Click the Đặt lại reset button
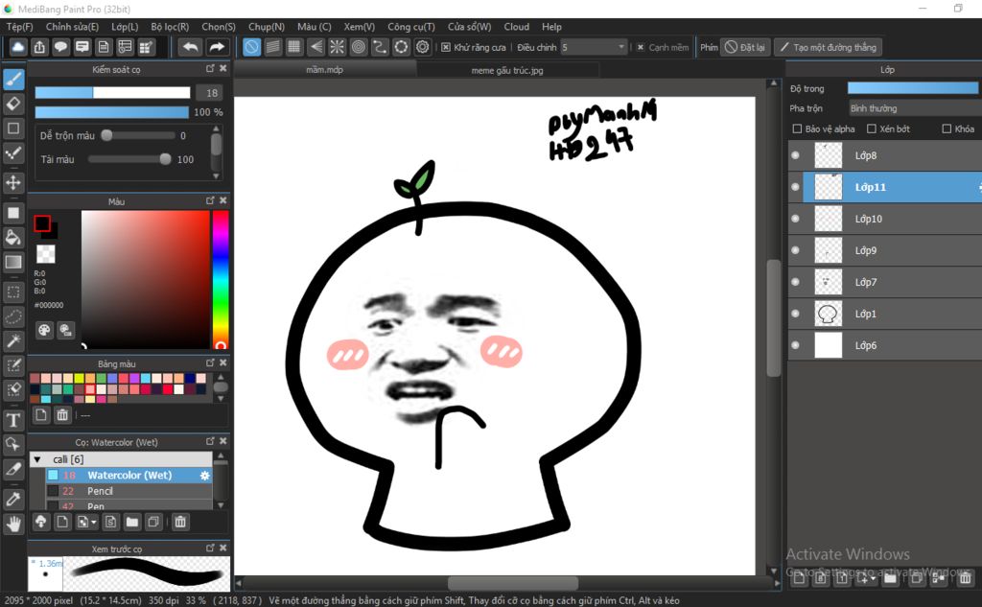Image resolution: width=982 pixels, height=607 pixels. tap(744, 47)
